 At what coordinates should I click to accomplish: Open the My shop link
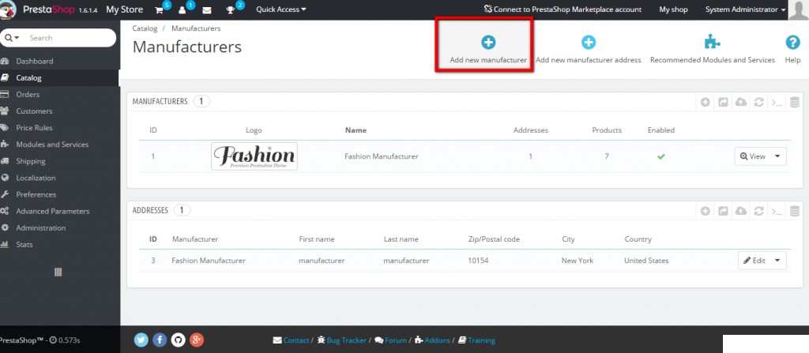click(673, 9)
